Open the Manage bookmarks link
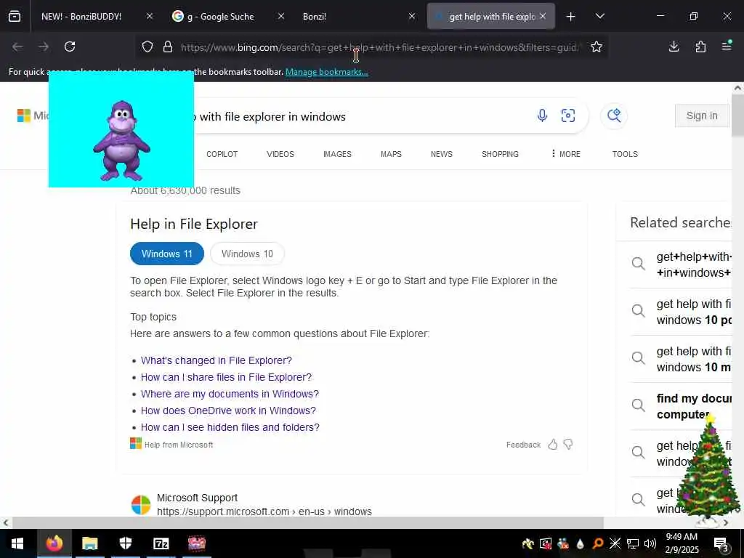This screenshot has width=744, height=558. (326, 72)
